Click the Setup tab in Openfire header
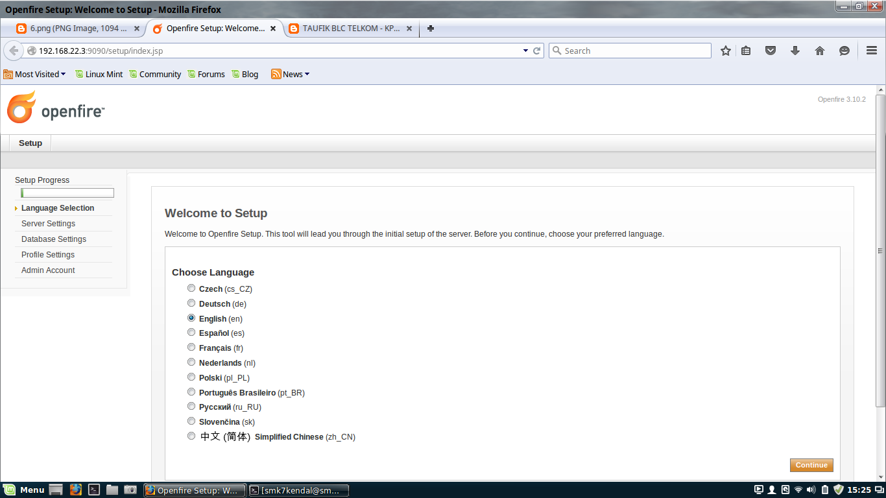The width and height of the screenshot is (886, 498). click(x=30, y=143)
